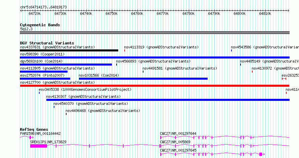Open FAM159B|NM_001164442 gene label
The width and height of the screenshot is (299, 158).
(x=40, y=133)
